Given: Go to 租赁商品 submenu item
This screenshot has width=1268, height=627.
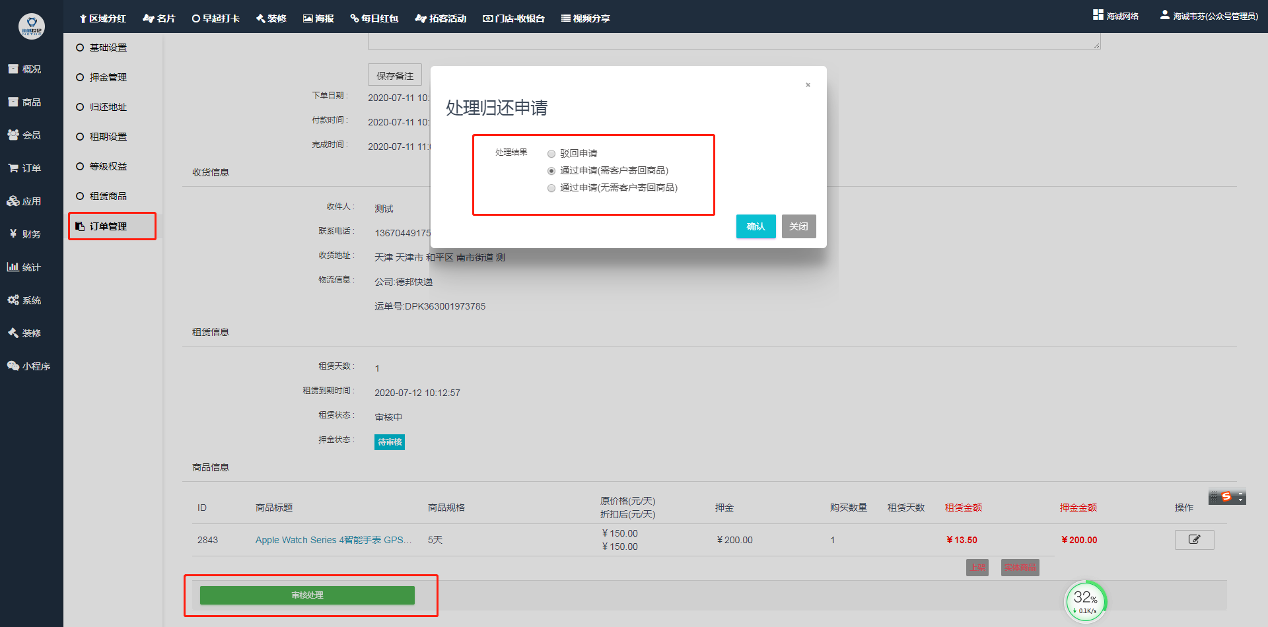Looking at the screenshot, I should coord(102,196).
